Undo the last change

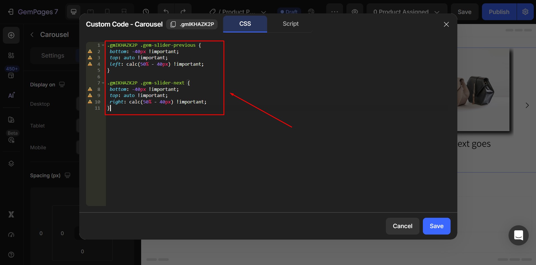coord(166,12)
